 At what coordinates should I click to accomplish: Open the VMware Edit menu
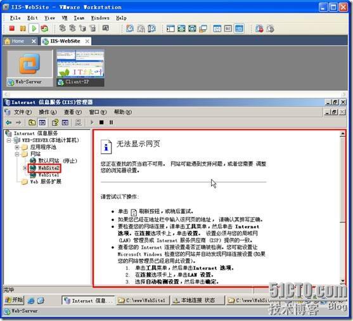pos(32,18)
